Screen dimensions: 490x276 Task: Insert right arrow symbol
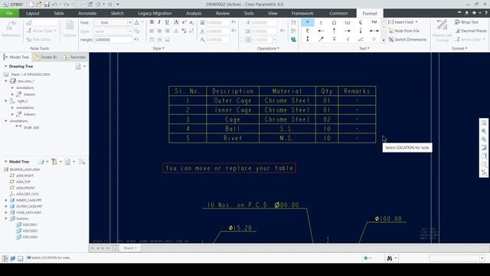[x=348, y=31]
